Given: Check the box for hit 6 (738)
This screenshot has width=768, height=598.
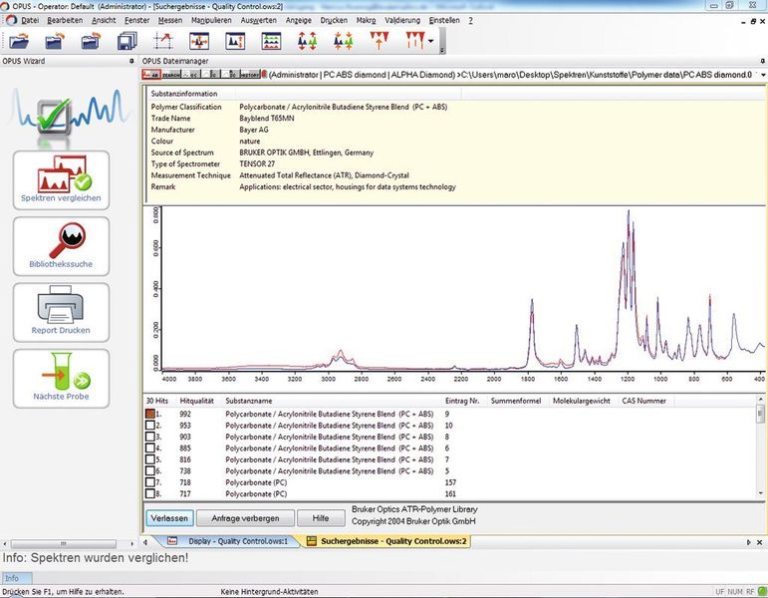Looking at the screenshot, I should click(x=150, y=470).
